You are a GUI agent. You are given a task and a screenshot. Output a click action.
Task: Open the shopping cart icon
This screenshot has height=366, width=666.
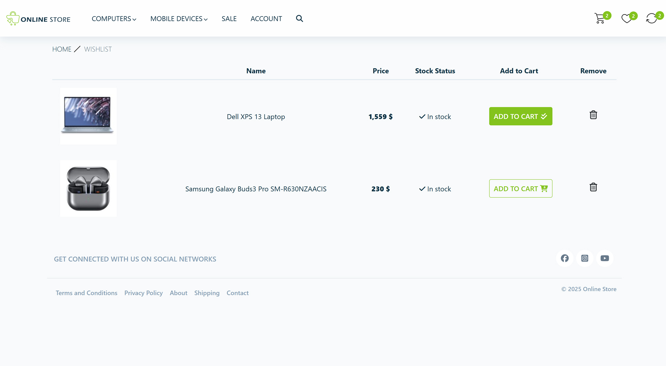click(x=600, y=19)
